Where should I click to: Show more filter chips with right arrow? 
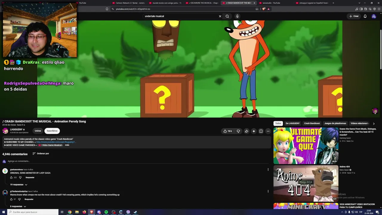click(x=374, y=124)
